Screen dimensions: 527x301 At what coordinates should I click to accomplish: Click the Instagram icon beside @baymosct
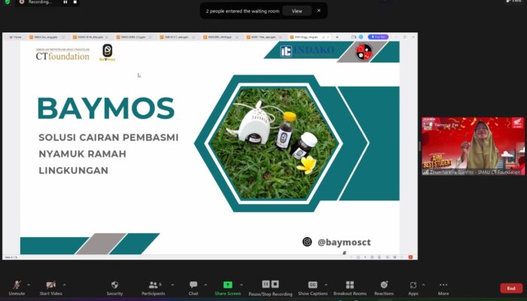point(307,242)
